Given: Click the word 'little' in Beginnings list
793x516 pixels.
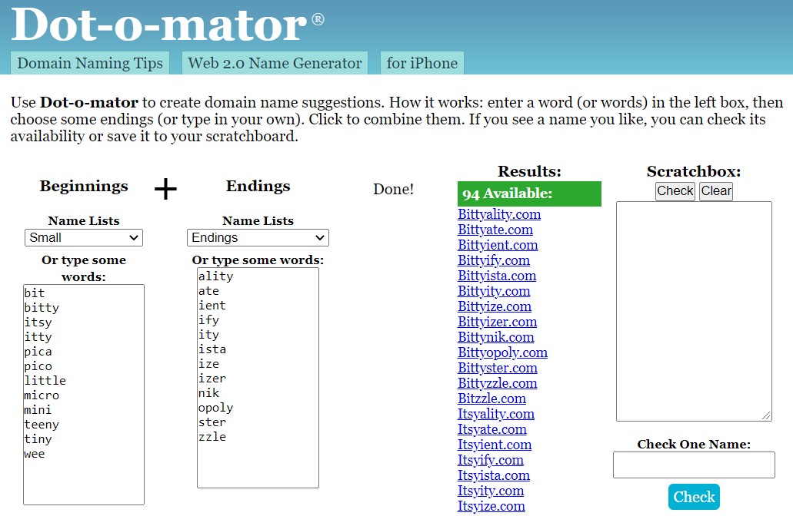Looking at the screenshot, I should coord(45,381).
